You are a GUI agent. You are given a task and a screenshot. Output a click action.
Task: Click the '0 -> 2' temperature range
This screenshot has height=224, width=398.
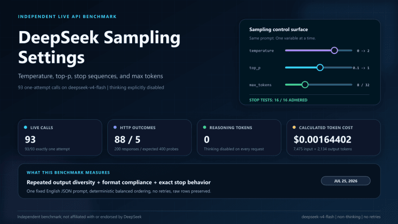coord(363,51)
